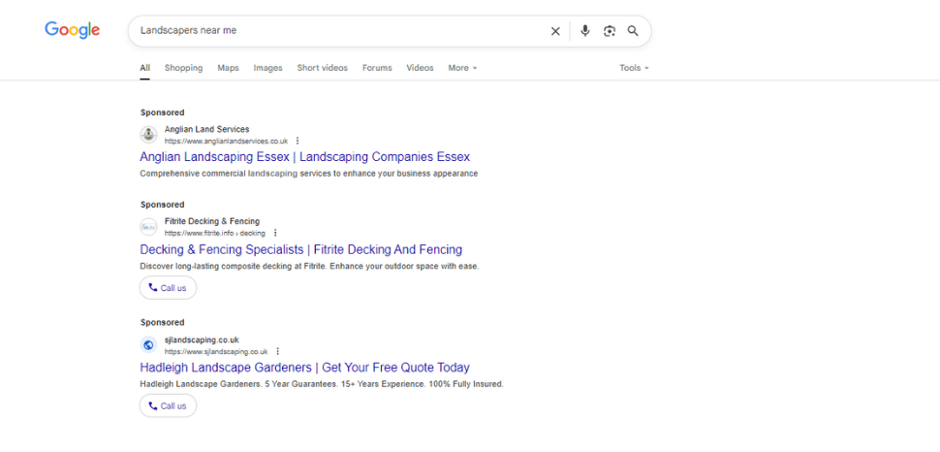940x452 pixels.
Task: Open Anglian Land Services ad options menu
Action: (298, 141)
